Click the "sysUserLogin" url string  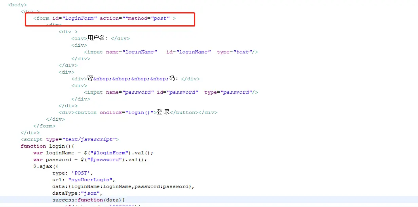tap(90, 180)
